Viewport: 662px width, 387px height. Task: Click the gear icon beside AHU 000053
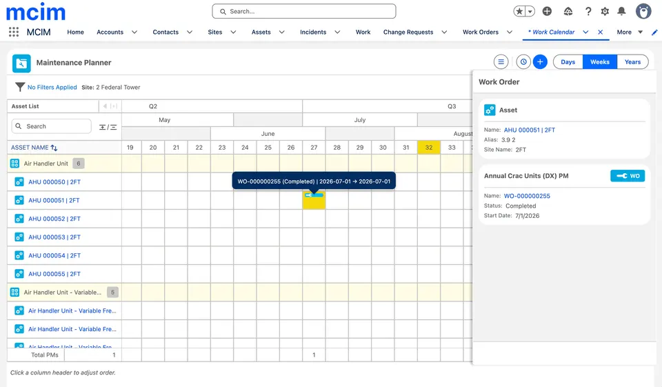point(19,237)
